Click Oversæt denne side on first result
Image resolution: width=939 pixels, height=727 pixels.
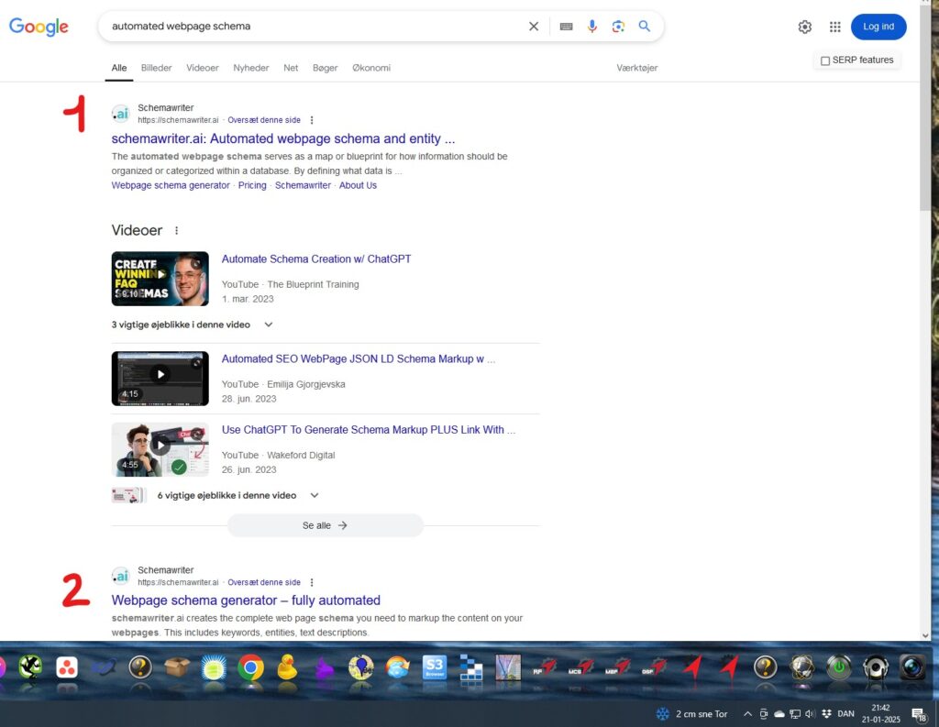[x=264, y=120]
